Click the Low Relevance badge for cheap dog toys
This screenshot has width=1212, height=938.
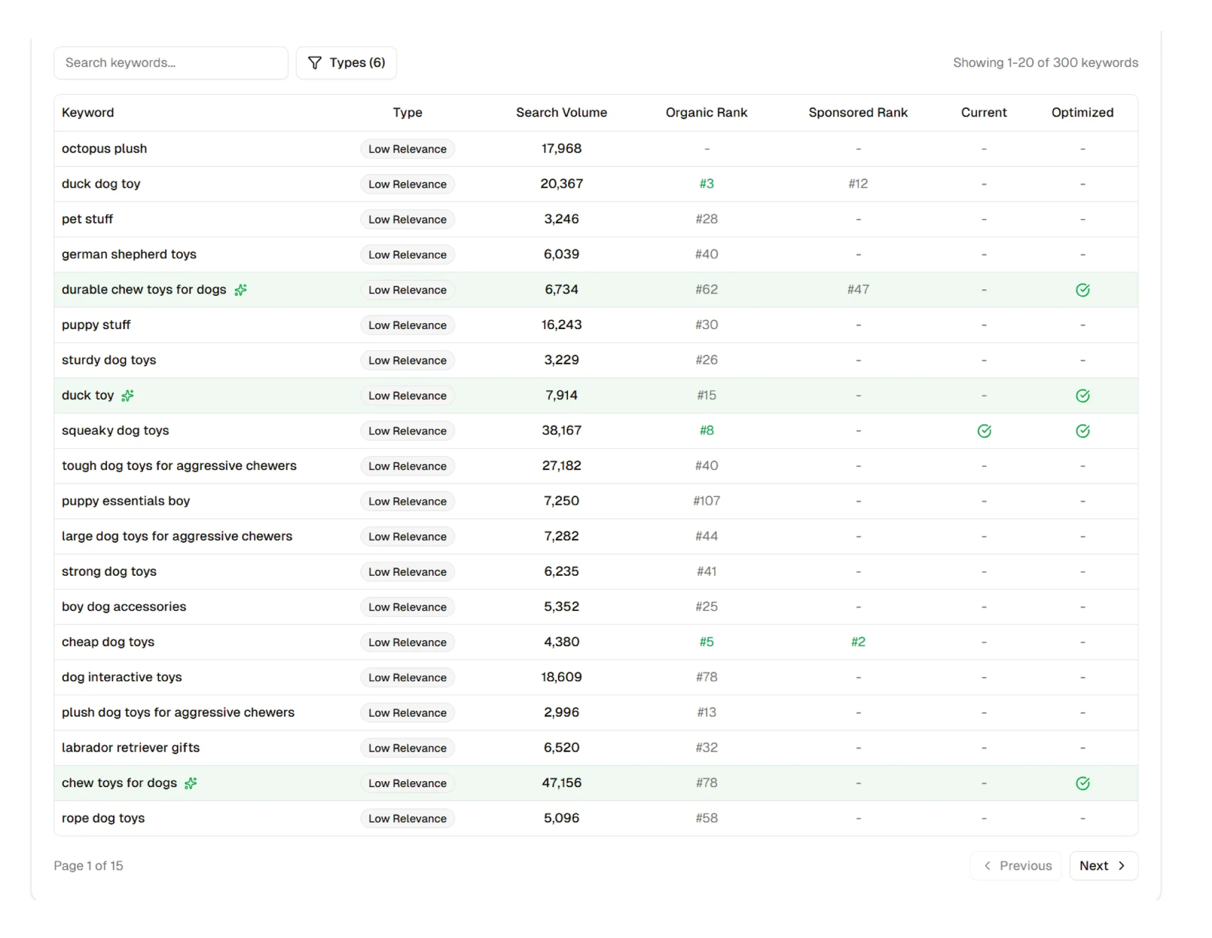[407, 642]
